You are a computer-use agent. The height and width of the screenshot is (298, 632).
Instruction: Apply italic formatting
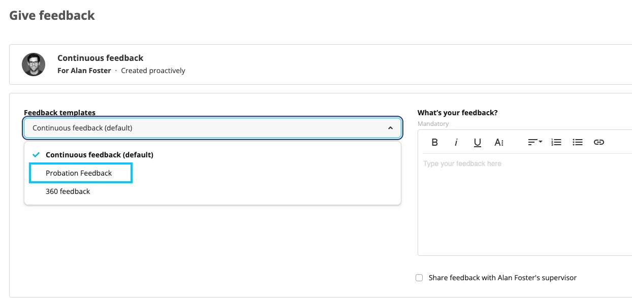[456, 142]
